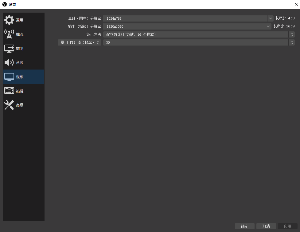Image resolution: width=300 pixels, height=232 pixels.
Task: Switch to the 推流 tab label
Action: tap(20, 34)
